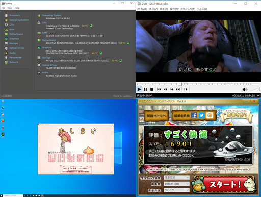Step one frame forward in DVD player
The height and width of the screenshot is (197, 261).
click(186, 89)
